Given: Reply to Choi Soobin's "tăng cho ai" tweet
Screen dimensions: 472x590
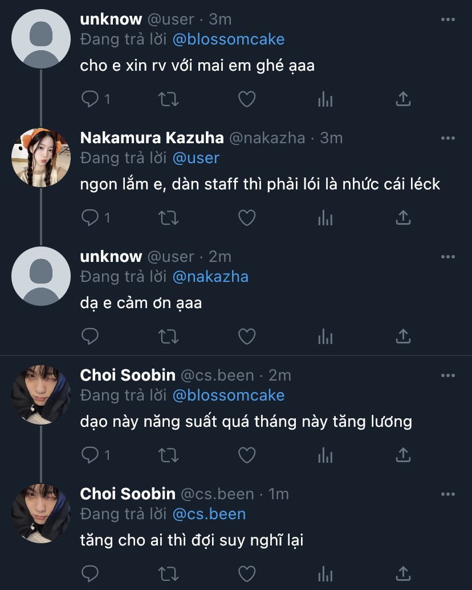Looking at the screenshot, I should (91, 573).
